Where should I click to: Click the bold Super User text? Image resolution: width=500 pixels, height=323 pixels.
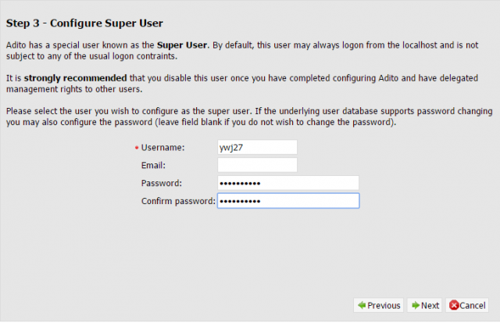182,45
